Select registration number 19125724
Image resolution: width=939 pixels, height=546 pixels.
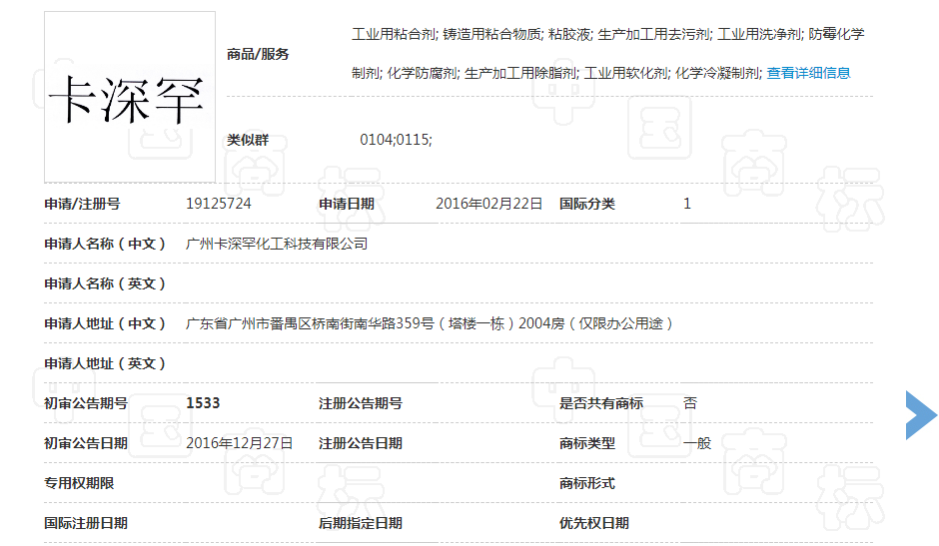[219, 204]
